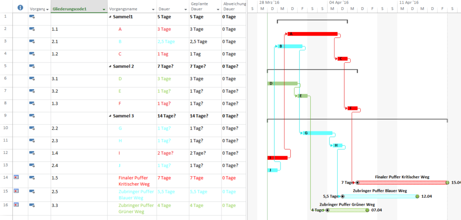Viewport: 461px width, 220px height.
Task: Click the task mode icon for task I
Action: tap(32, 153)
